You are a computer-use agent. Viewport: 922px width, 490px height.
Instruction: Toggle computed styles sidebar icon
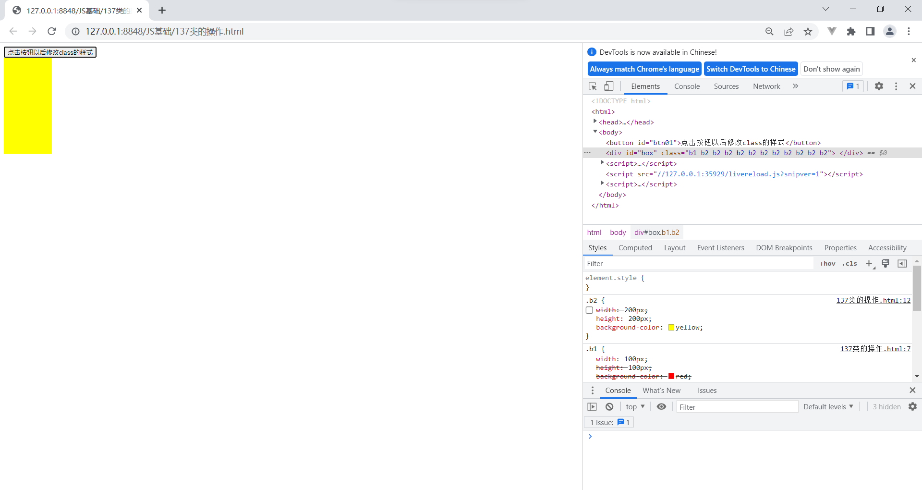(x=902, y=263)
